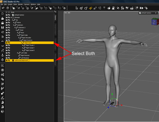Open a file from sidebar folder icon

[x=2, y=18]
